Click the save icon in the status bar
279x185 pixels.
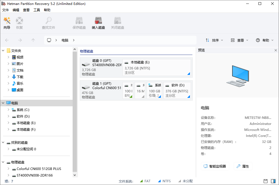pyautogui.click(x=265, y=181)
